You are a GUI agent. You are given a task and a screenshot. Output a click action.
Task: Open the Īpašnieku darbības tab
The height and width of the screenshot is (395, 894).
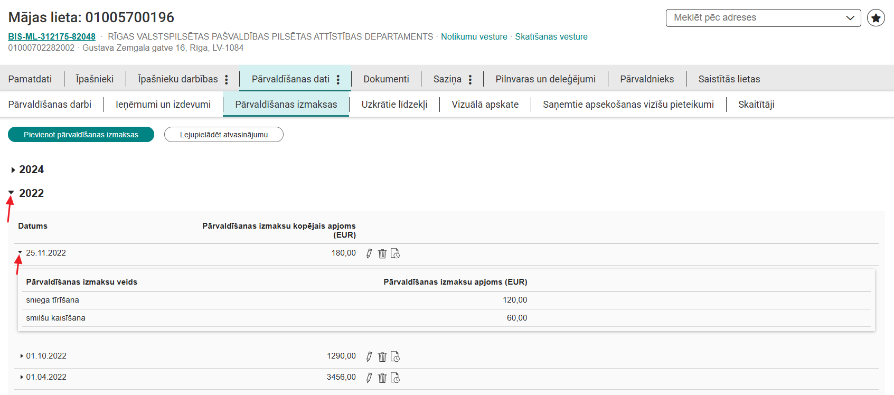pos(177,79)
